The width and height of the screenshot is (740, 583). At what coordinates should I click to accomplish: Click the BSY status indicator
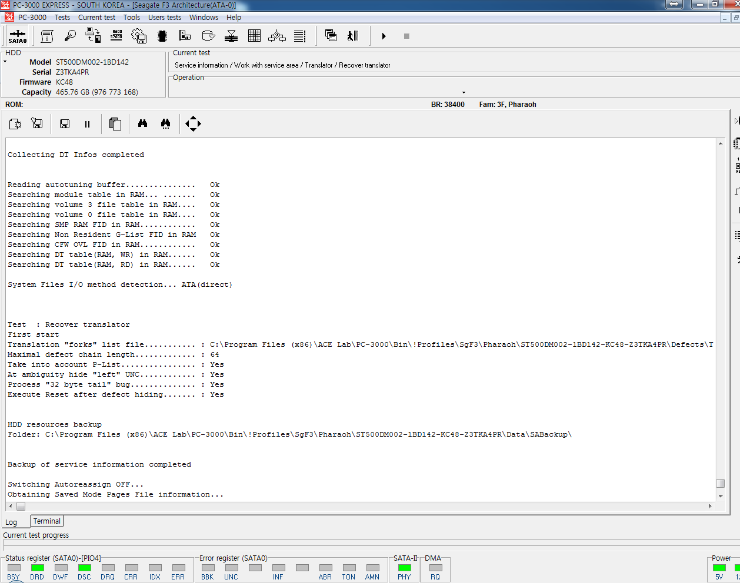coord(14,568)
